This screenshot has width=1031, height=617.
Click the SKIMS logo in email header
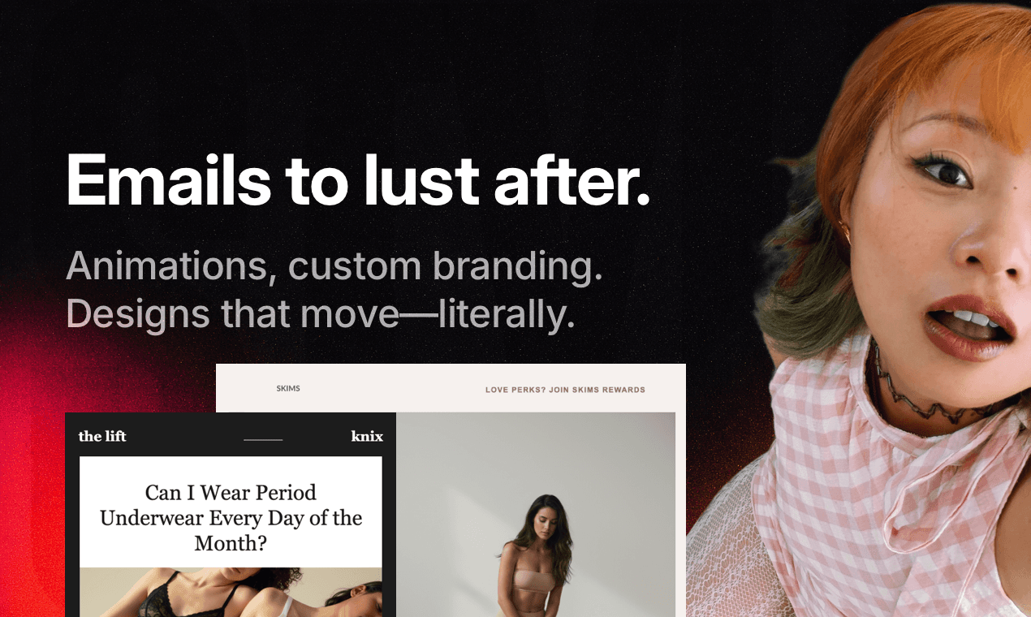(288, 389)
